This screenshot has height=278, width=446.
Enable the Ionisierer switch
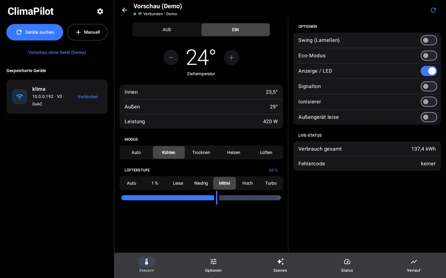click(x=429, y=102)
